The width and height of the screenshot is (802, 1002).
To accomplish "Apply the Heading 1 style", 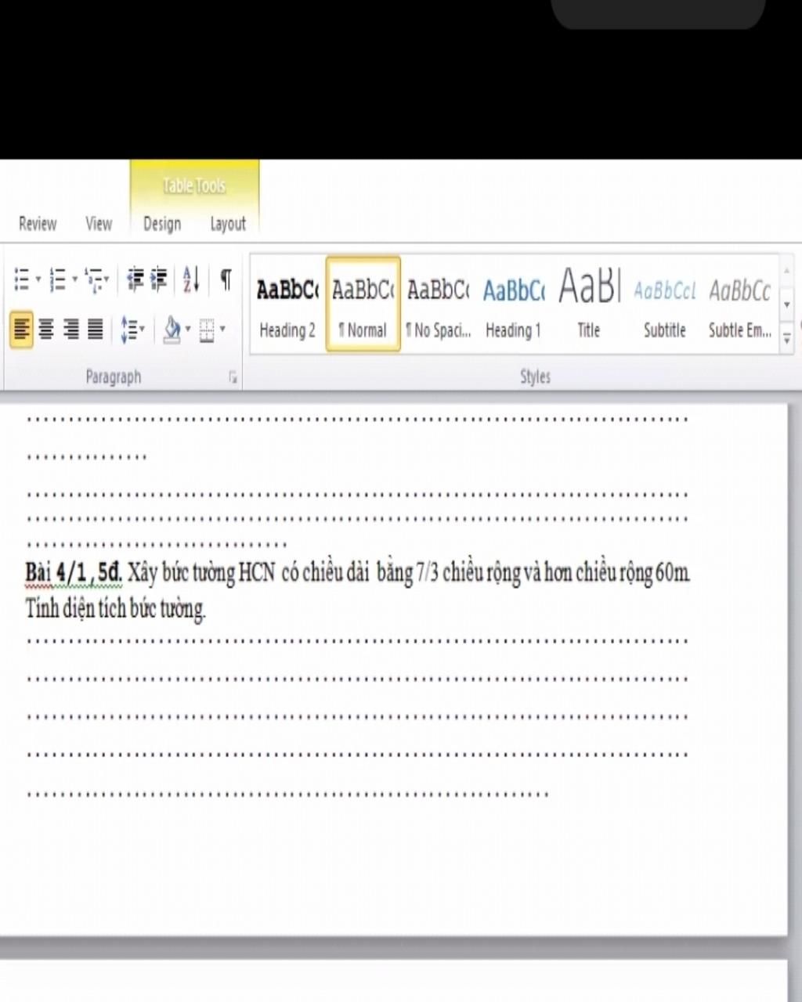I will pyautogui.click(x=513, y=305).
